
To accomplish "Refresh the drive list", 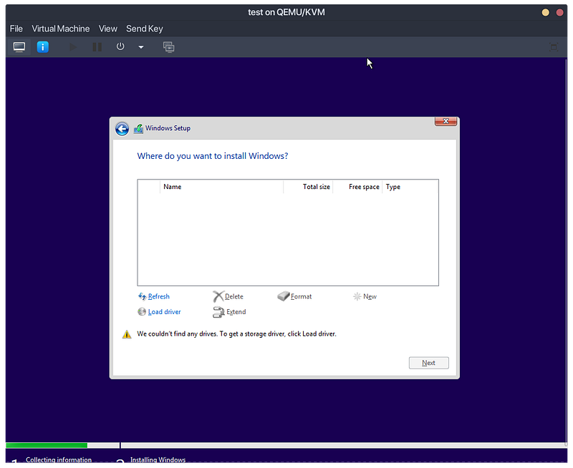I will (x=158, y=296).
